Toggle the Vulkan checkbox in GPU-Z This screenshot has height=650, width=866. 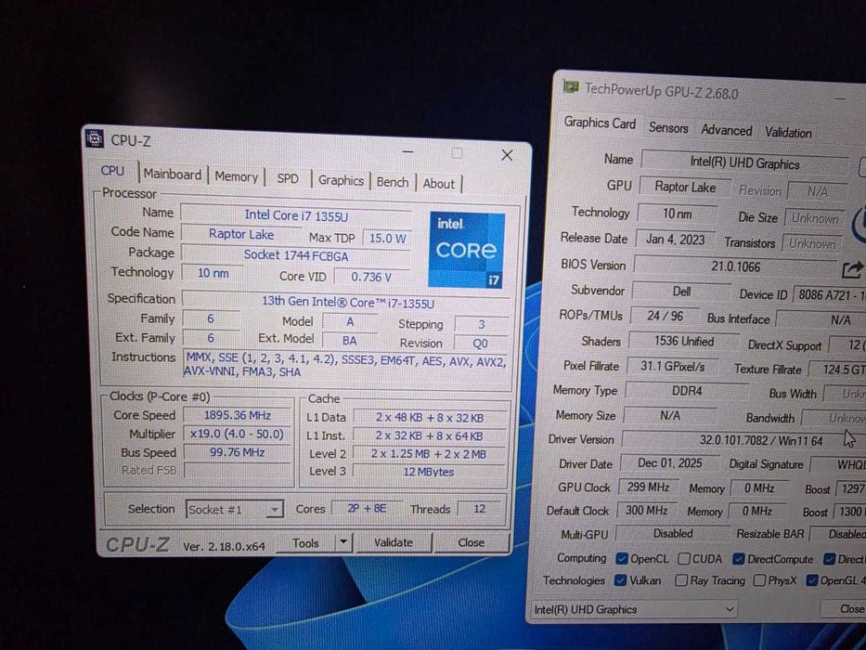[621, 579]
